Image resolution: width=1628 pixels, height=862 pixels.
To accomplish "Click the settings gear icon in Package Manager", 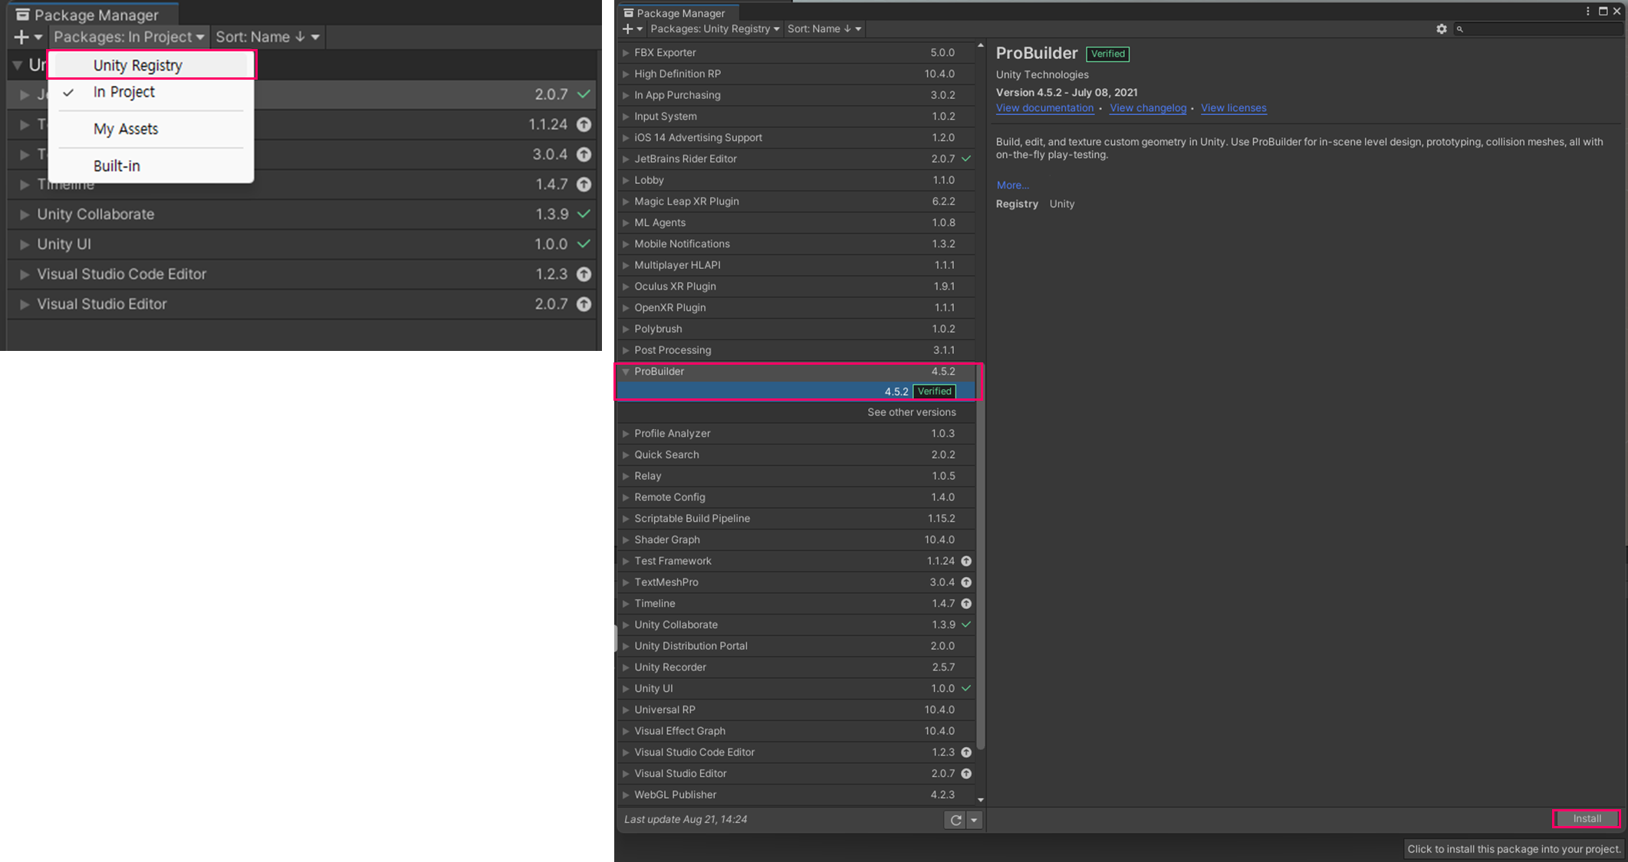I will point(1441,29).
